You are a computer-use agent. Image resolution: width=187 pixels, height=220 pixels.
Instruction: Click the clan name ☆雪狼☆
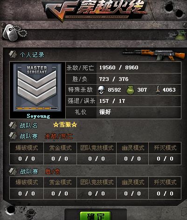coord(65,125)
